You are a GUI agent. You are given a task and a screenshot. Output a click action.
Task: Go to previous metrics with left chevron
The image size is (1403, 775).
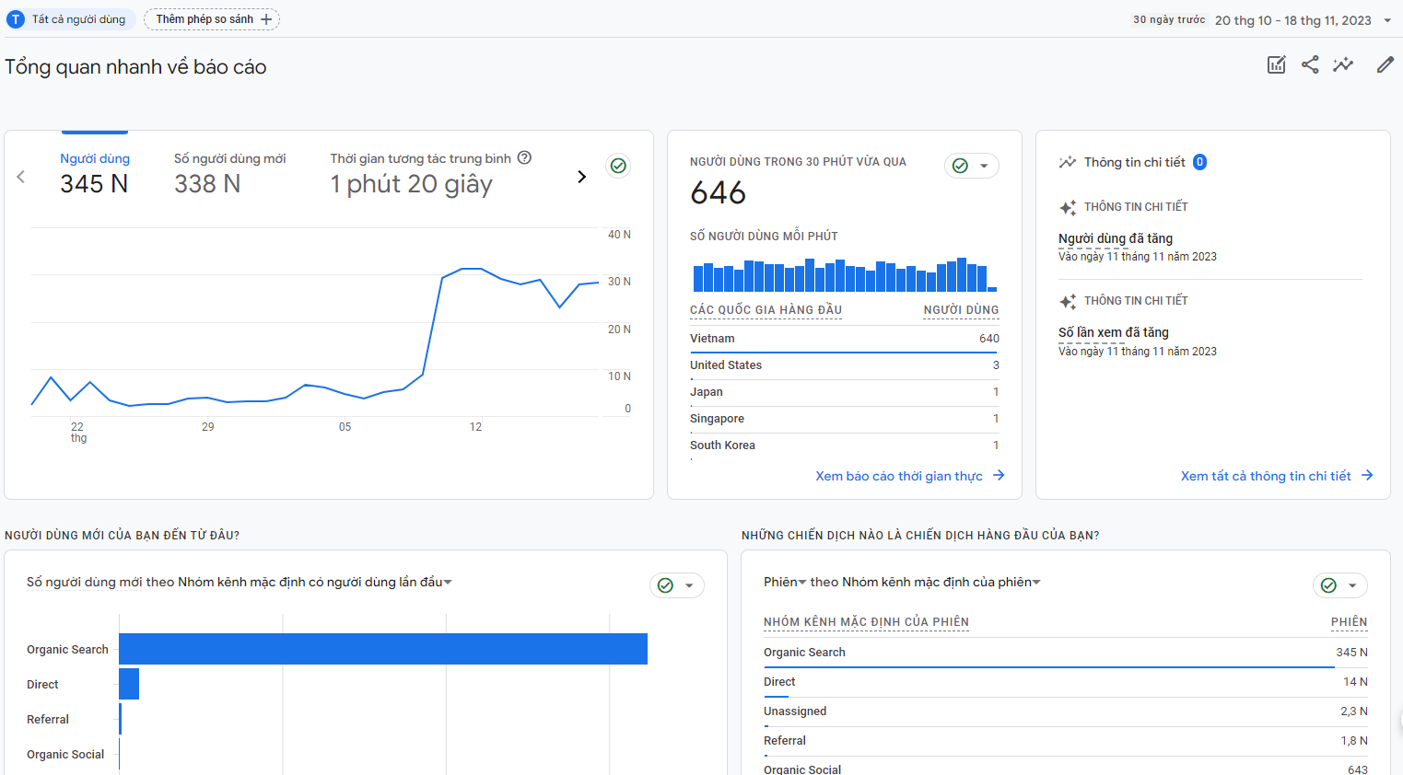pyautogui.click(x=21, y=177)
